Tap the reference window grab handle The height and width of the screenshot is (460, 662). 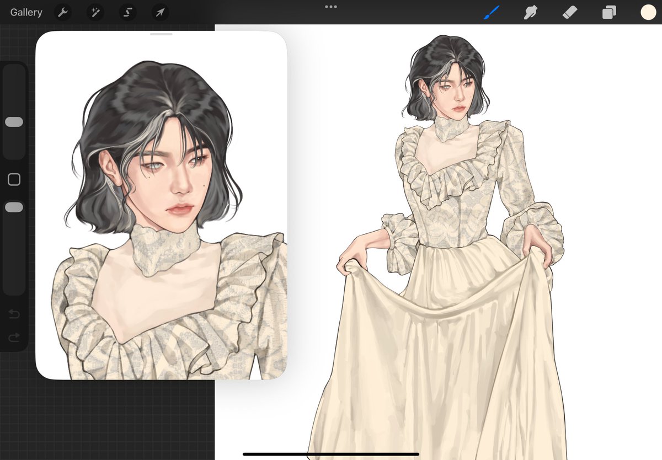[161, 34]
